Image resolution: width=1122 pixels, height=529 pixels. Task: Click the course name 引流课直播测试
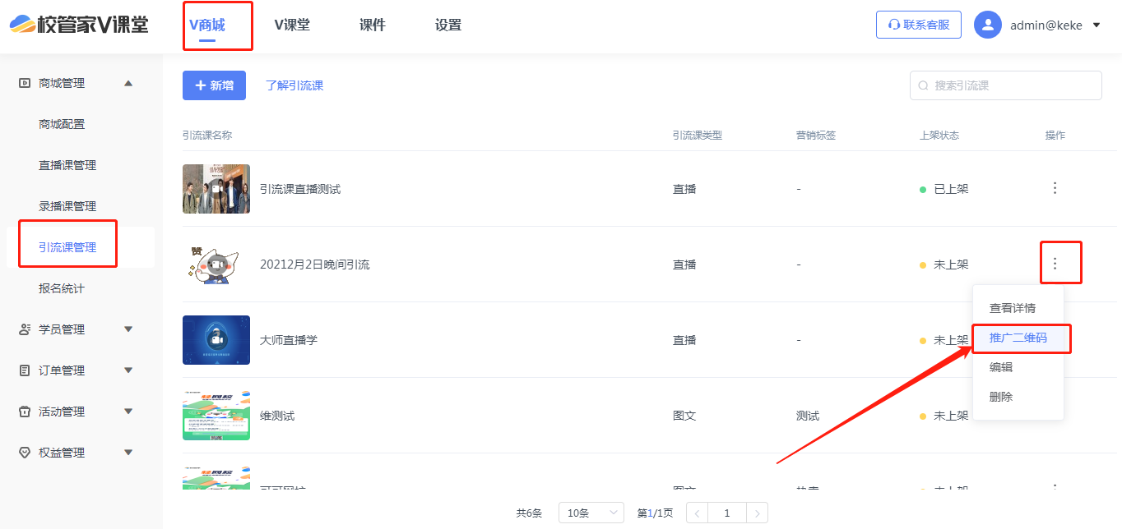(x=300, y=189)
